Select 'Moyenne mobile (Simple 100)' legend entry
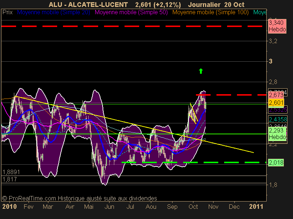 (210, 12)
